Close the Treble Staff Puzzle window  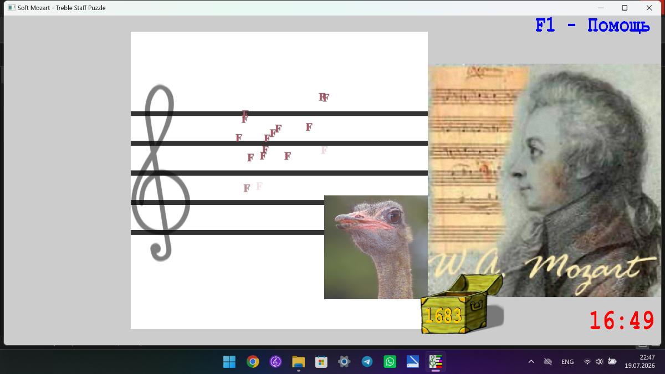point(649,8)
